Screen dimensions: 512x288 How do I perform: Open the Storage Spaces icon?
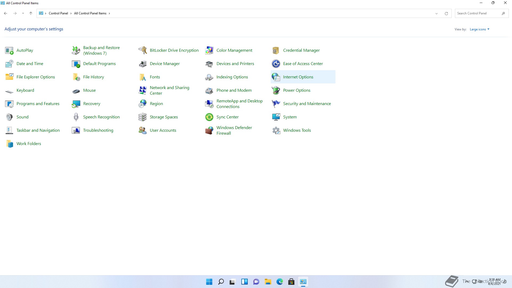click(x=143, y=117)
